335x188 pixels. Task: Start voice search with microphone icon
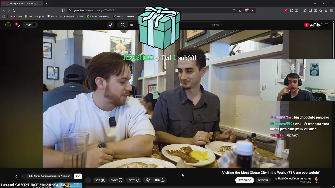pyautogui.click(x=111, y=25)
